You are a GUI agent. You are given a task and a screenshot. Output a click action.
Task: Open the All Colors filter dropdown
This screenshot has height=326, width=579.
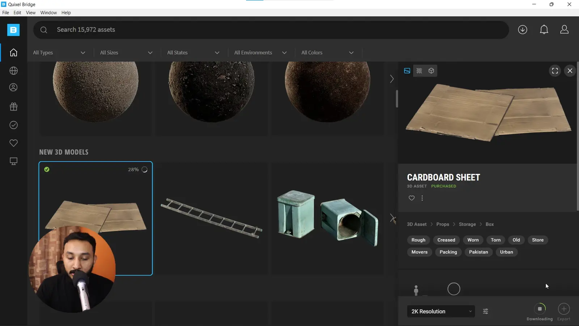(327, 53)
